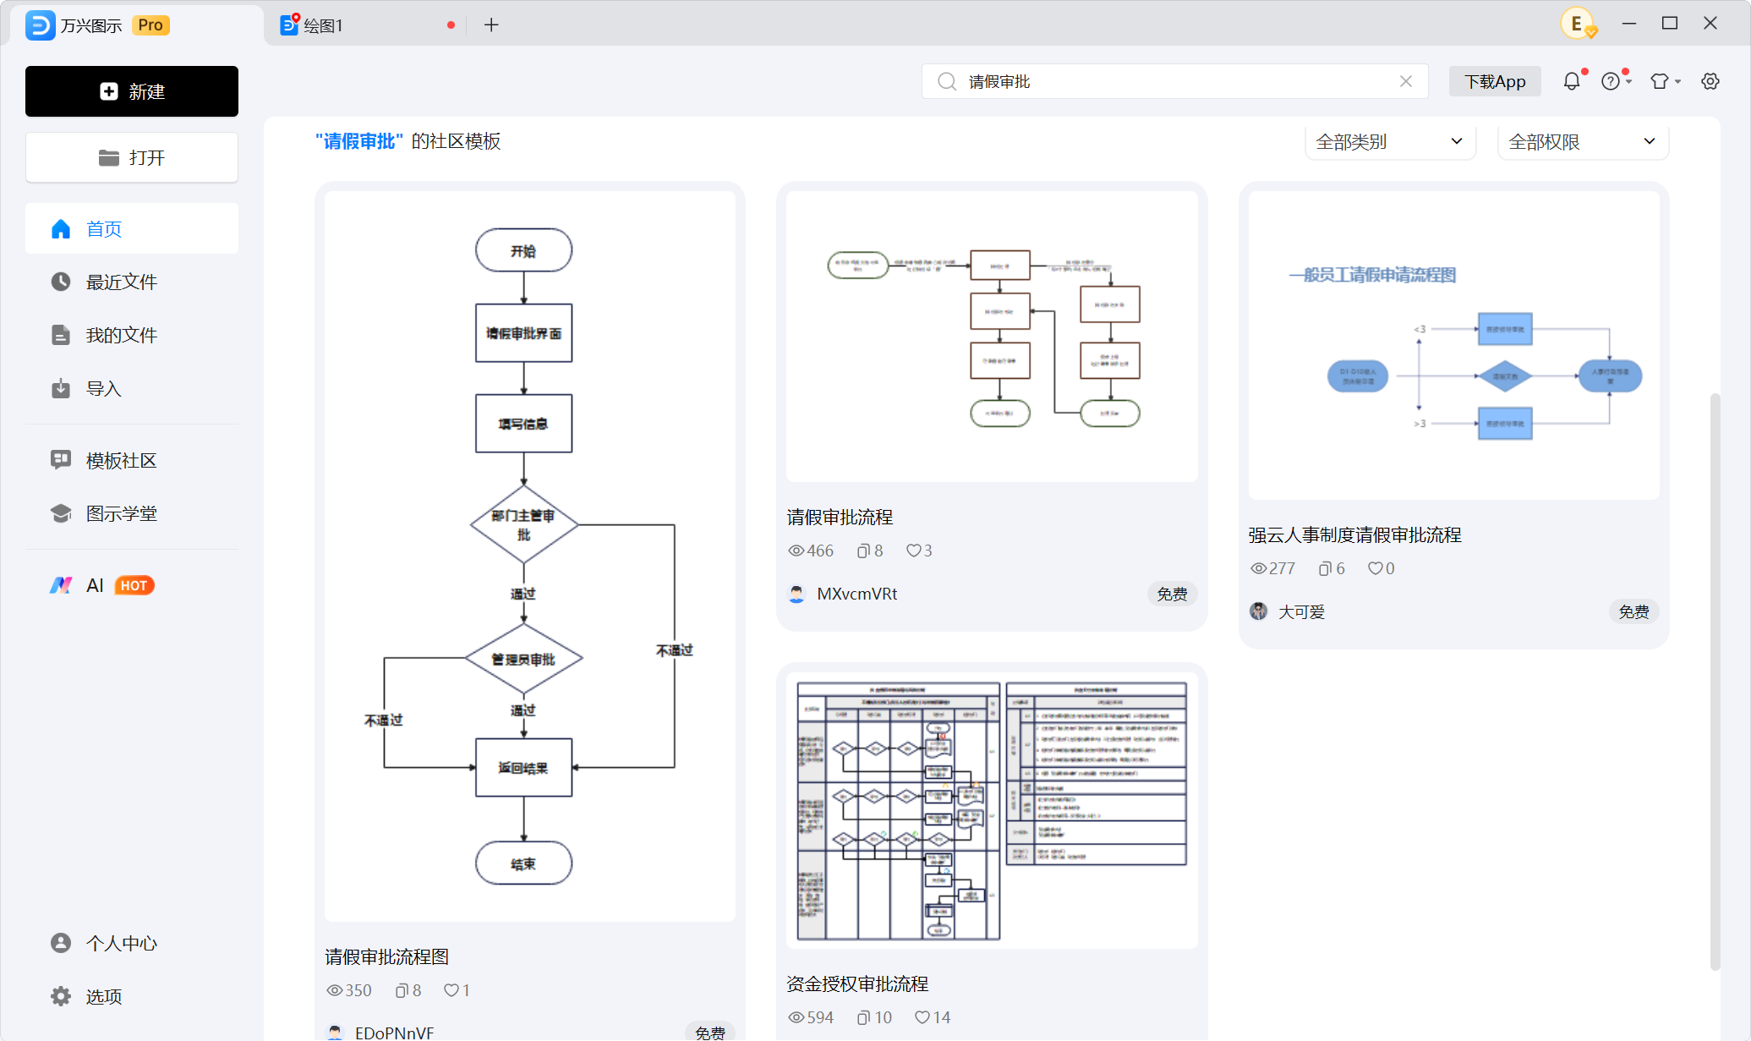Screen dimensions: 1751x1041
Task: Like the 请假审批流程 template heart icon
Action: coord(913,551)
